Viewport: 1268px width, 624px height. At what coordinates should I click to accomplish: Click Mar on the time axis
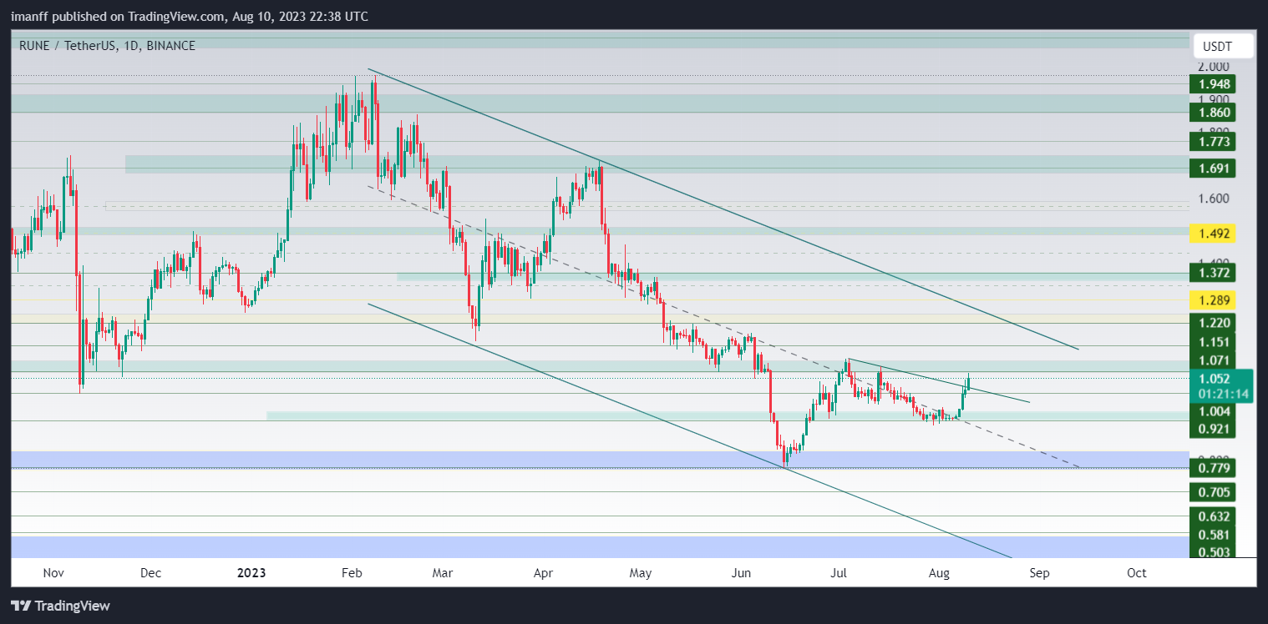pyautogui.click(x=442, y=573)
